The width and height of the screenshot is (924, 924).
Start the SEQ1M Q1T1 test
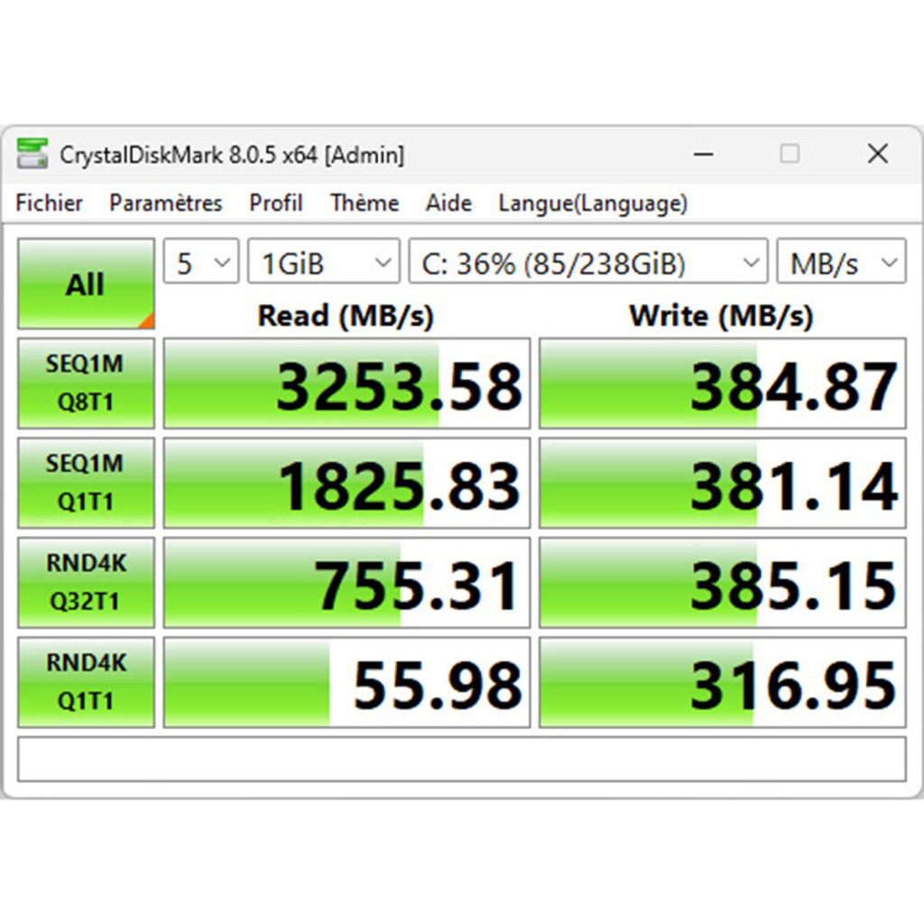(x=86, y=482)
